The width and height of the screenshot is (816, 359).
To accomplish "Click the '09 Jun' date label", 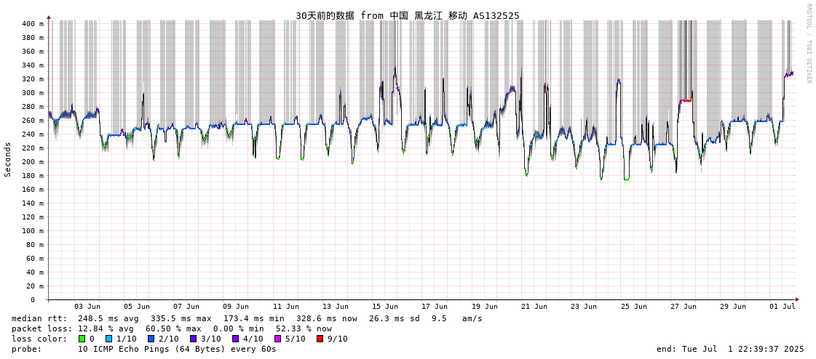I will 236,307.
